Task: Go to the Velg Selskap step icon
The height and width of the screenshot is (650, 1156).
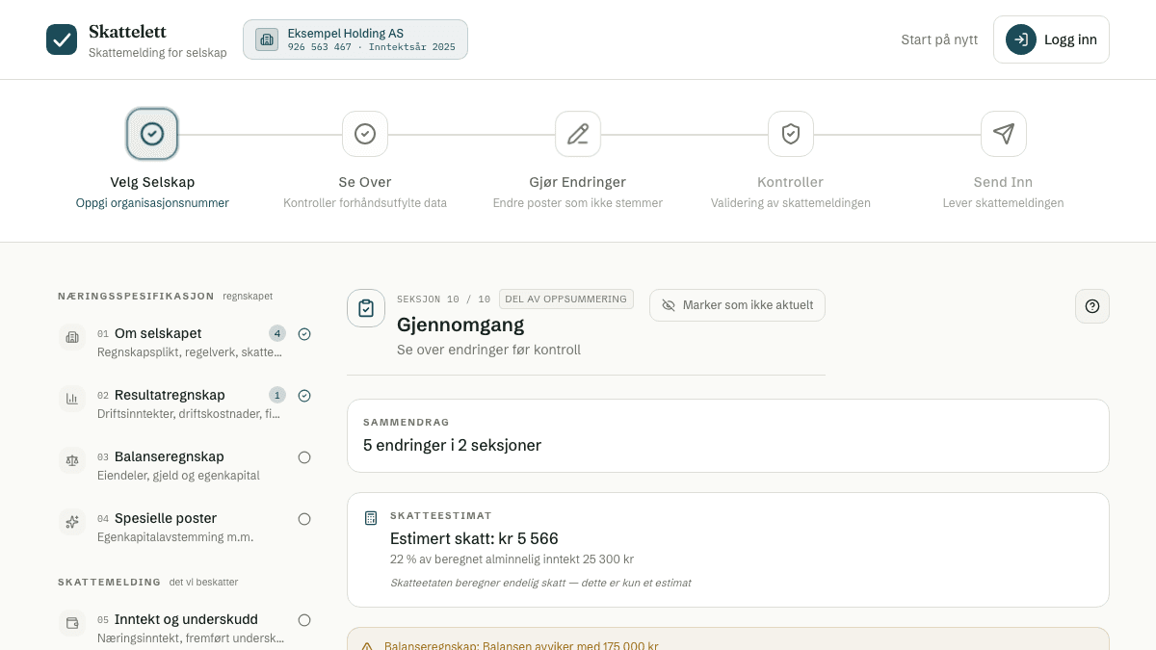Action: [152, 134]
